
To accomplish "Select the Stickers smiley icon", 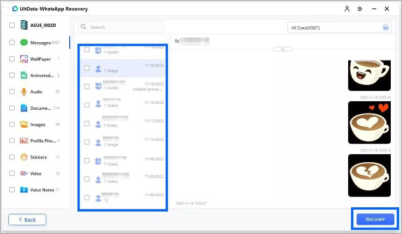I will tap(24, 157).
